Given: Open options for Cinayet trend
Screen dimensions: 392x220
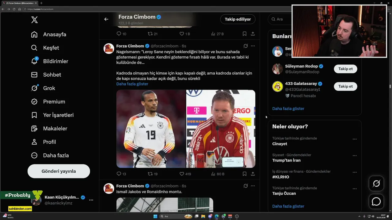Looking at the screenshot, I should click(x=355, y=139).
